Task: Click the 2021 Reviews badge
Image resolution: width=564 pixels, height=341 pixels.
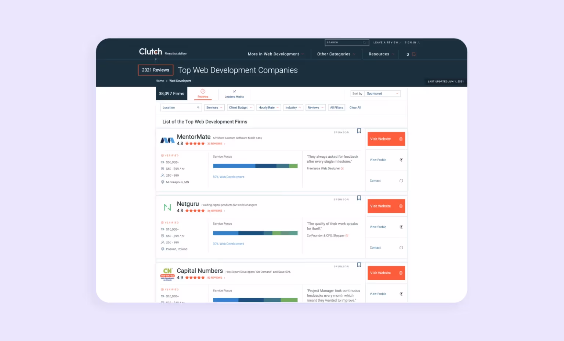Action: [156, 70]
